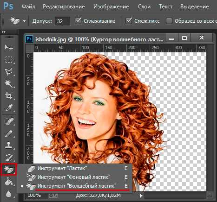Expand the toolbar double-arrow toggle
Screen dimensions: 217x202
4,32
